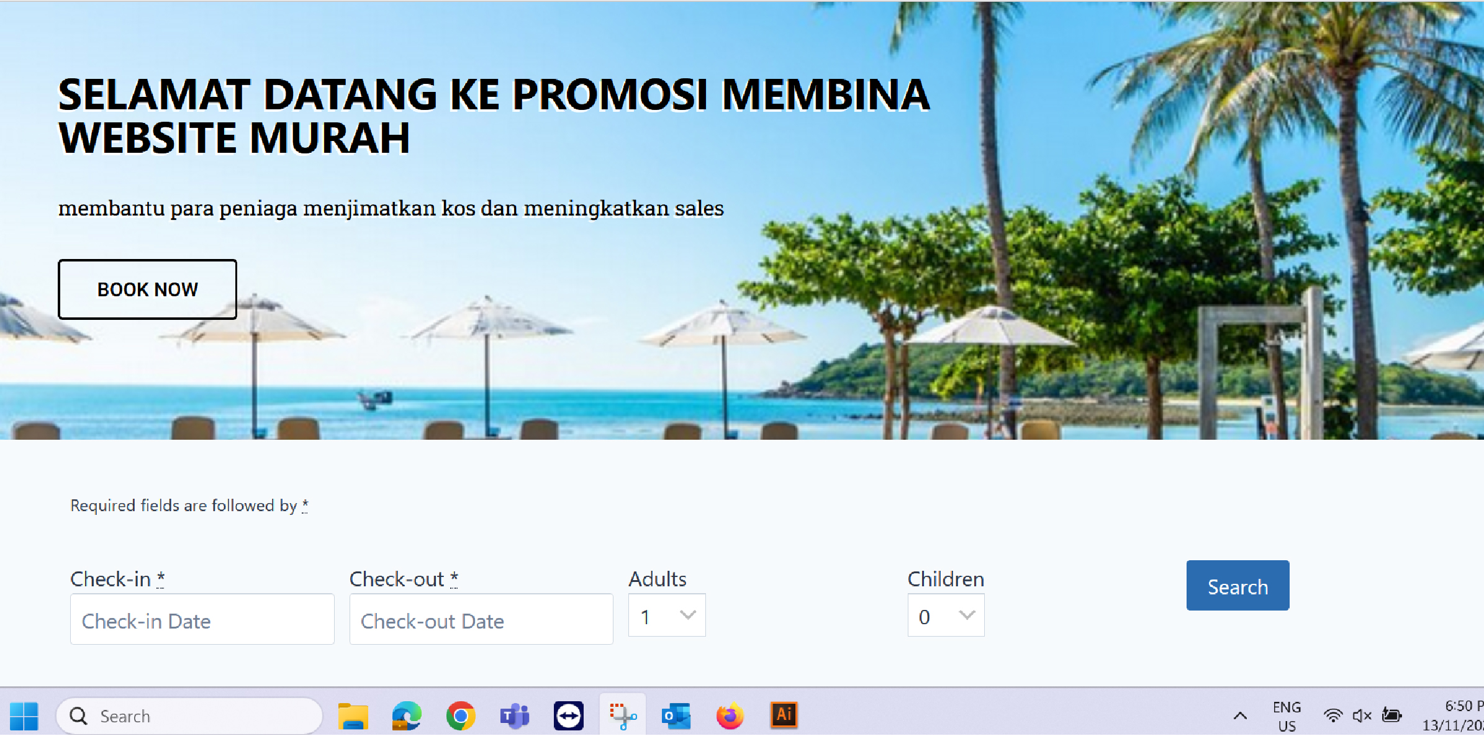The width and height of the screenshot is (1484, 736).
Task: Open the Children dropdown
Action: pos(946,616)
